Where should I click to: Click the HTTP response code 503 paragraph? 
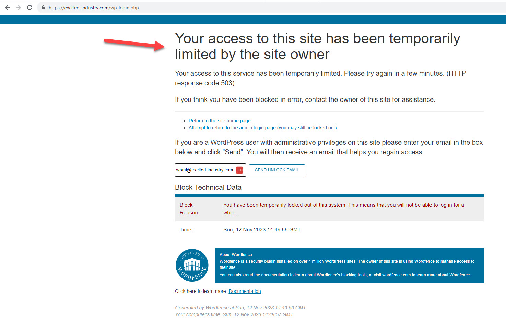[320, 78]
